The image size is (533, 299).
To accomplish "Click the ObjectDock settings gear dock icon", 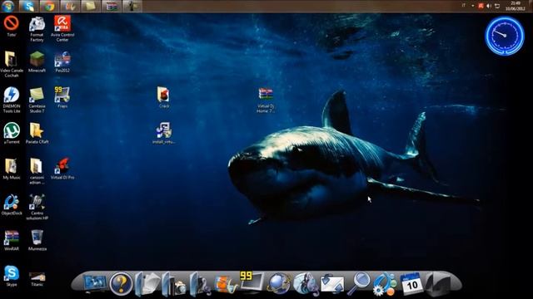I will (385, 284).
